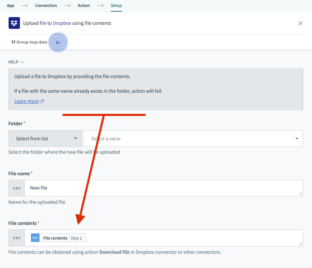This screenshot has height=268, width=312.
Task: Click the 'action will fail' help sentence
Action: point(88,91)
